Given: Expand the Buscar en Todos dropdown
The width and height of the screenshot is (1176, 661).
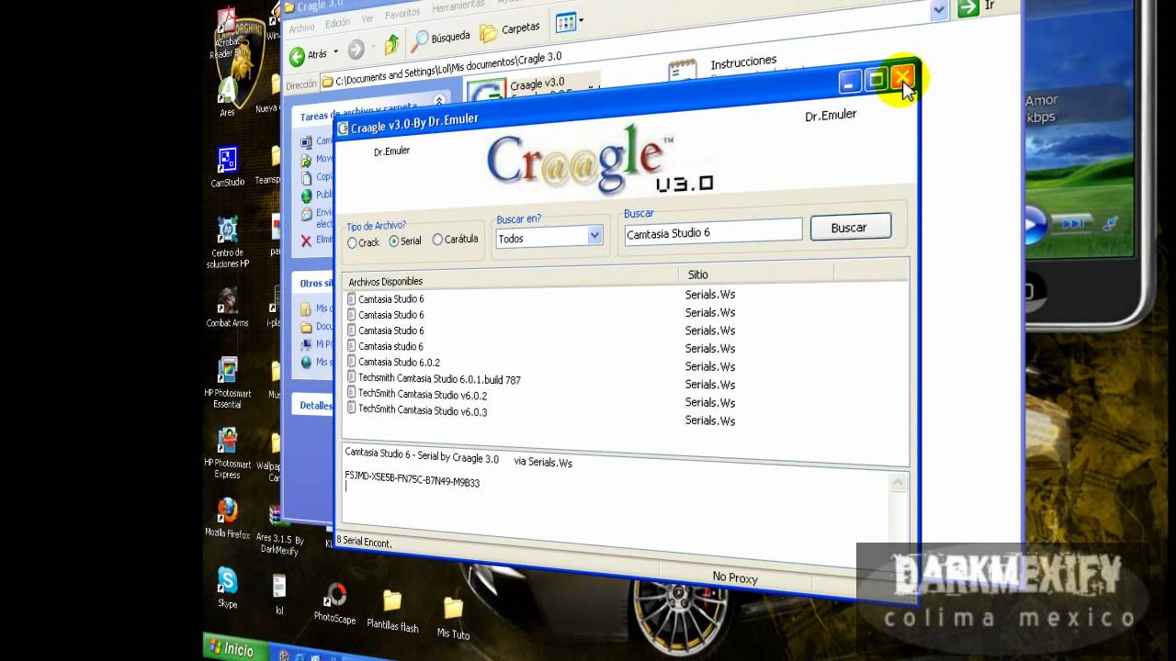Looking at the screenshot, I should tap(594, 235).
